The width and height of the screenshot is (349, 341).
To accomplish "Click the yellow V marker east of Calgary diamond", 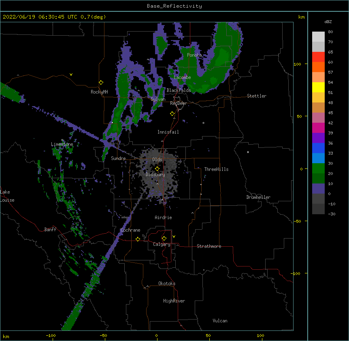I will click(x=174, y=237).
